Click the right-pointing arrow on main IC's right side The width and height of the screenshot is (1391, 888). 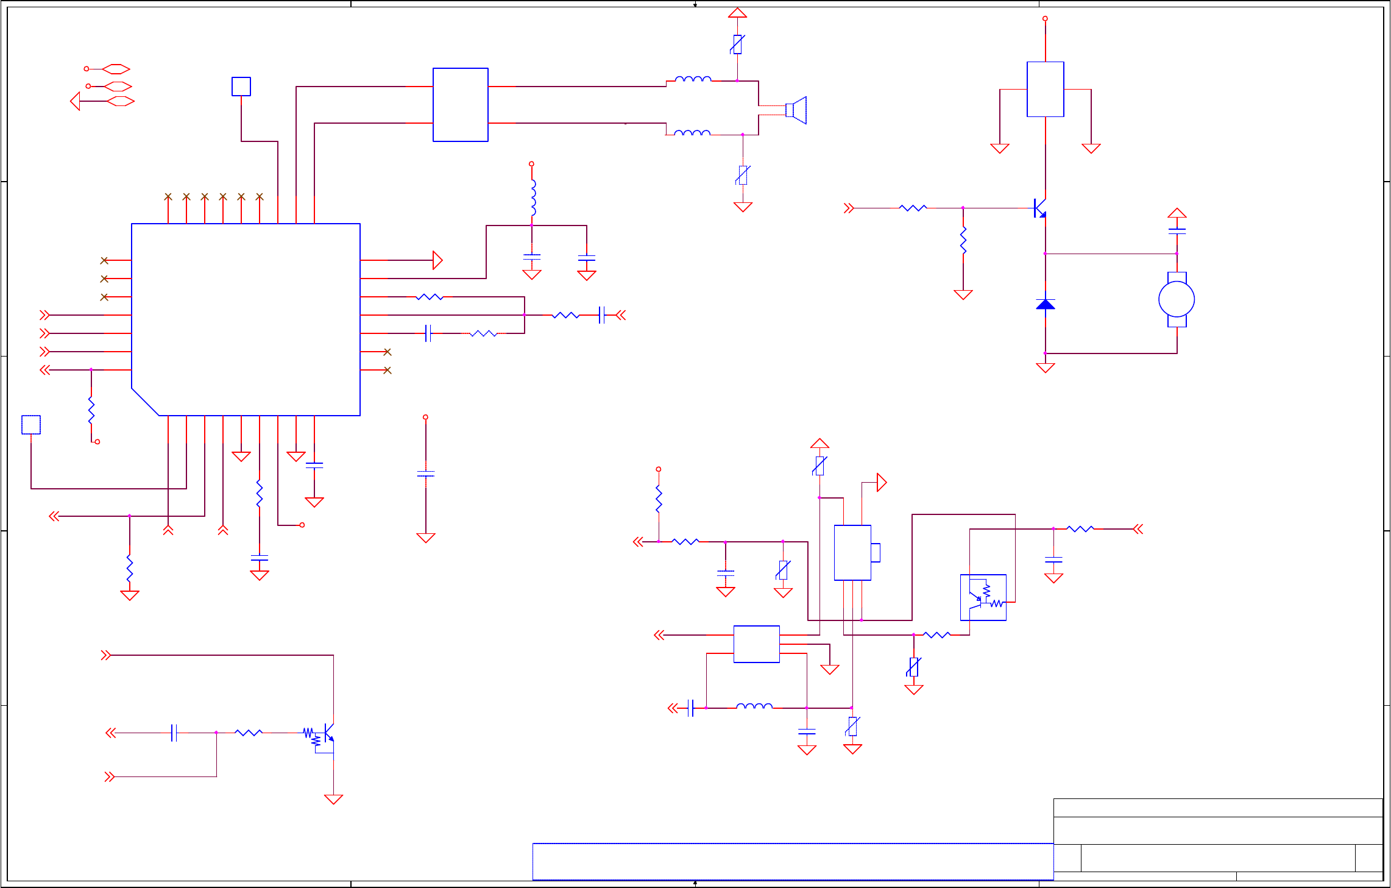[437, 260]
